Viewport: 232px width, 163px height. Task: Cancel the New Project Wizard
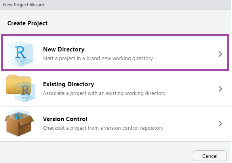210,156
